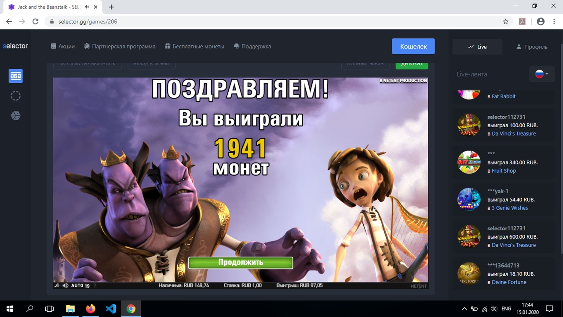Screen dimensions: 563x317
Task: Open a new browser tab
Action: point(111,7)
